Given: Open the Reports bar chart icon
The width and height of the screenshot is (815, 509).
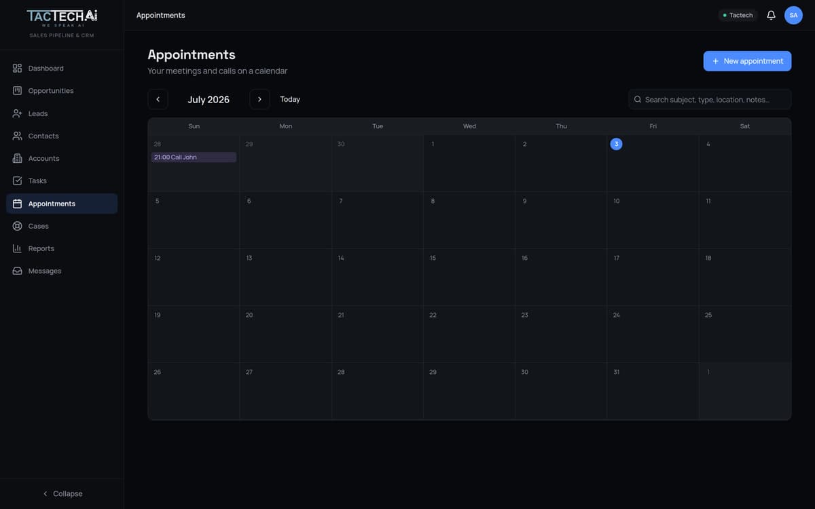Looking at the screenshot, I should pyautogui.click(x=18, y=248).
